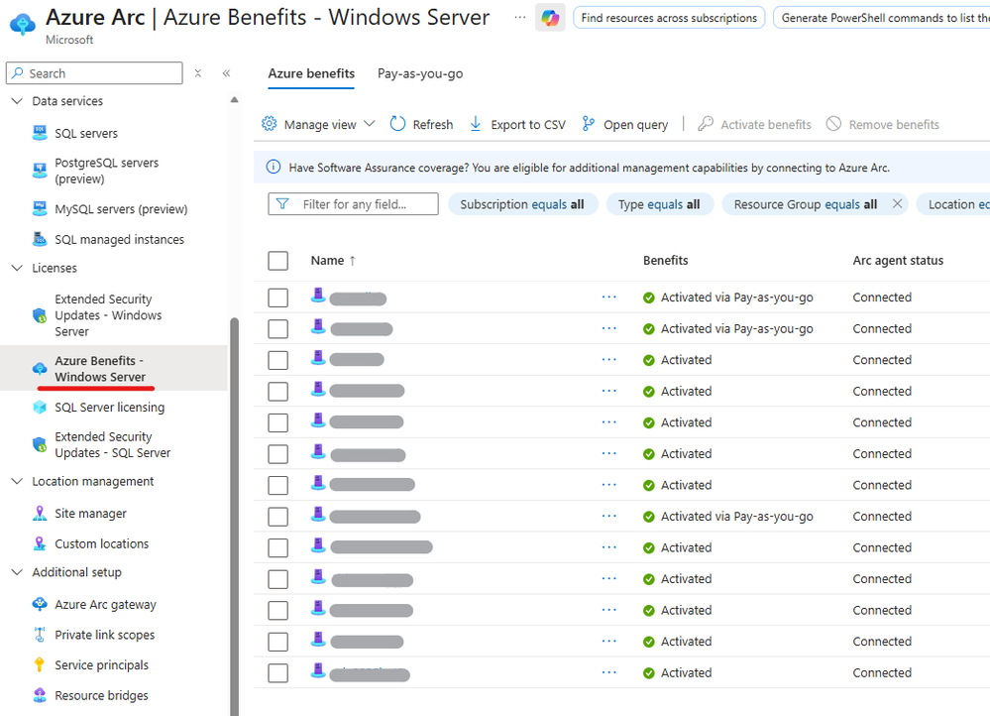Collapse the Location management section
Screen dimensions: 990x716
click(17, 482)
